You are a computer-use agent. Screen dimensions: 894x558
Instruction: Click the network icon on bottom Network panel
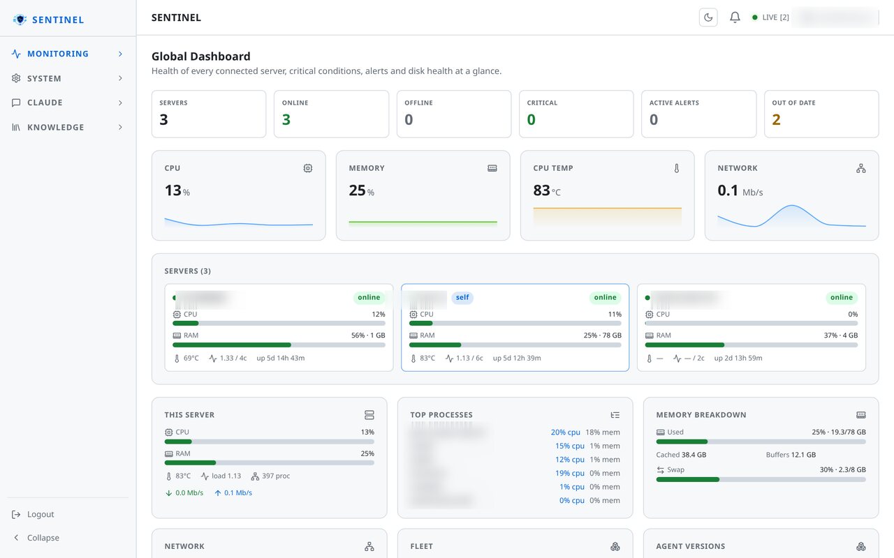[369, 546]
